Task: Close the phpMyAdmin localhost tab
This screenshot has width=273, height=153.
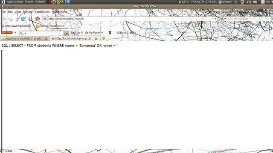Action: tap(46, 39)
